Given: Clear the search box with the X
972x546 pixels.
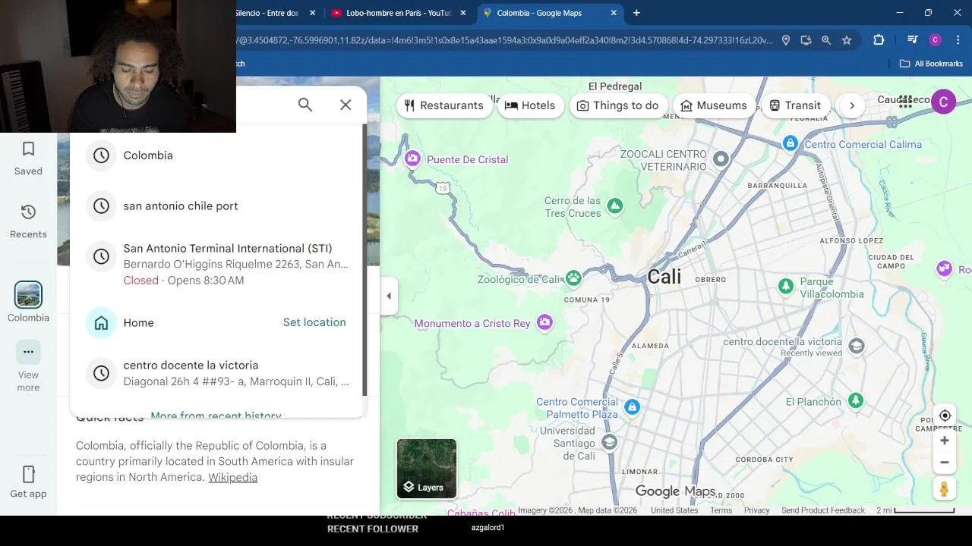Looking at the screenshot, I should [346, 105].
